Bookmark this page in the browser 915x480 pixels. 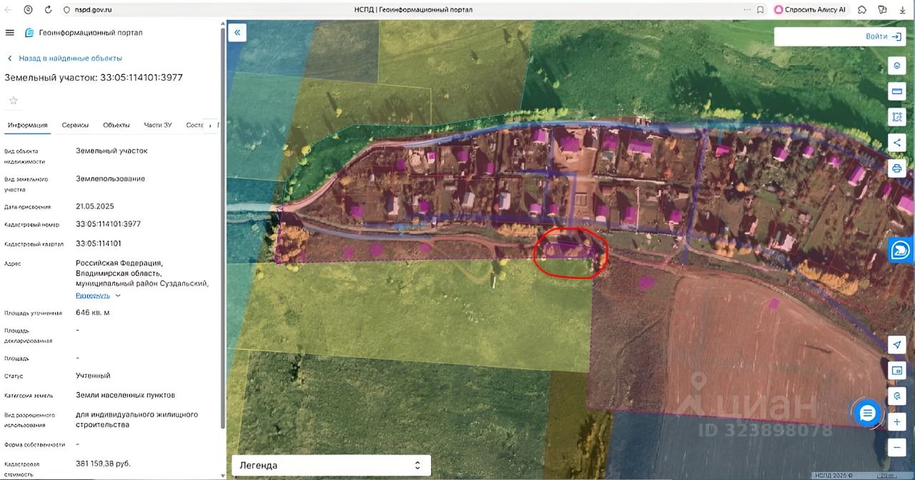click(x=760, y=9)
